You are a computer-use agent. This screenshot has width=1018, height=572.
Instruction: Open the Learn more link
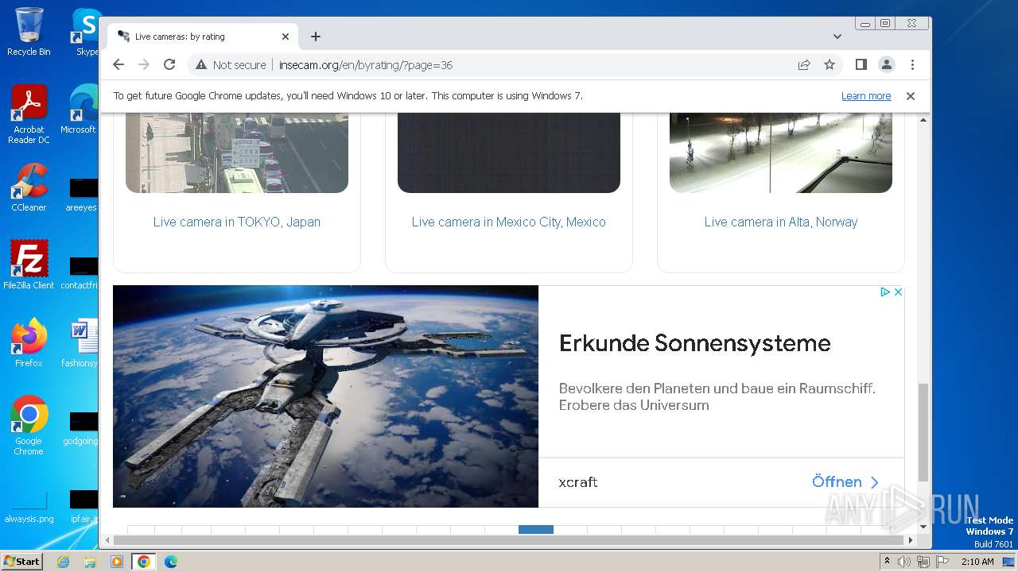click(866, 96)
